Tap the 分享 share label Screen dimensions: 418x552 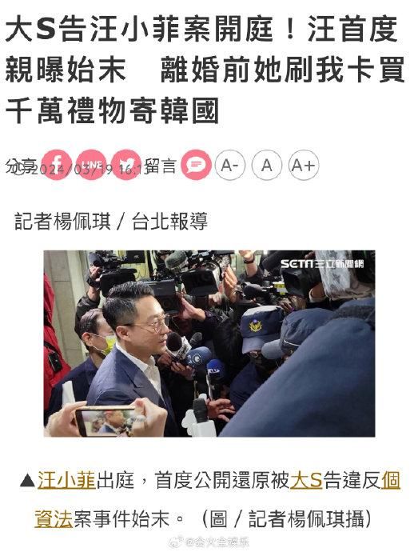21,165
